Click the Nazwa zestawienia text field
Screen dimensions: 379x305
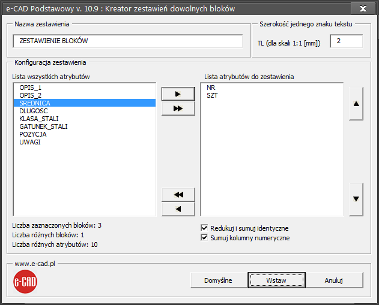[127, 41]
